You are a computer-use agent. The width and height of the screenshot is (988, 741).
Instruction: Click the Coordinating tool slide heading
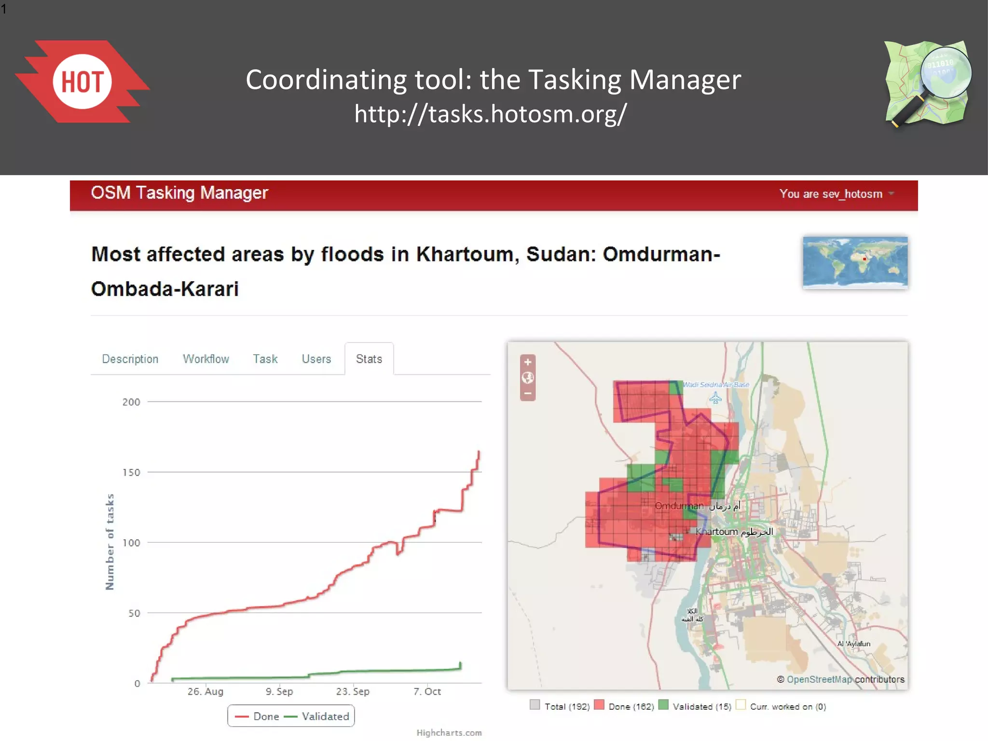point(493,80)
